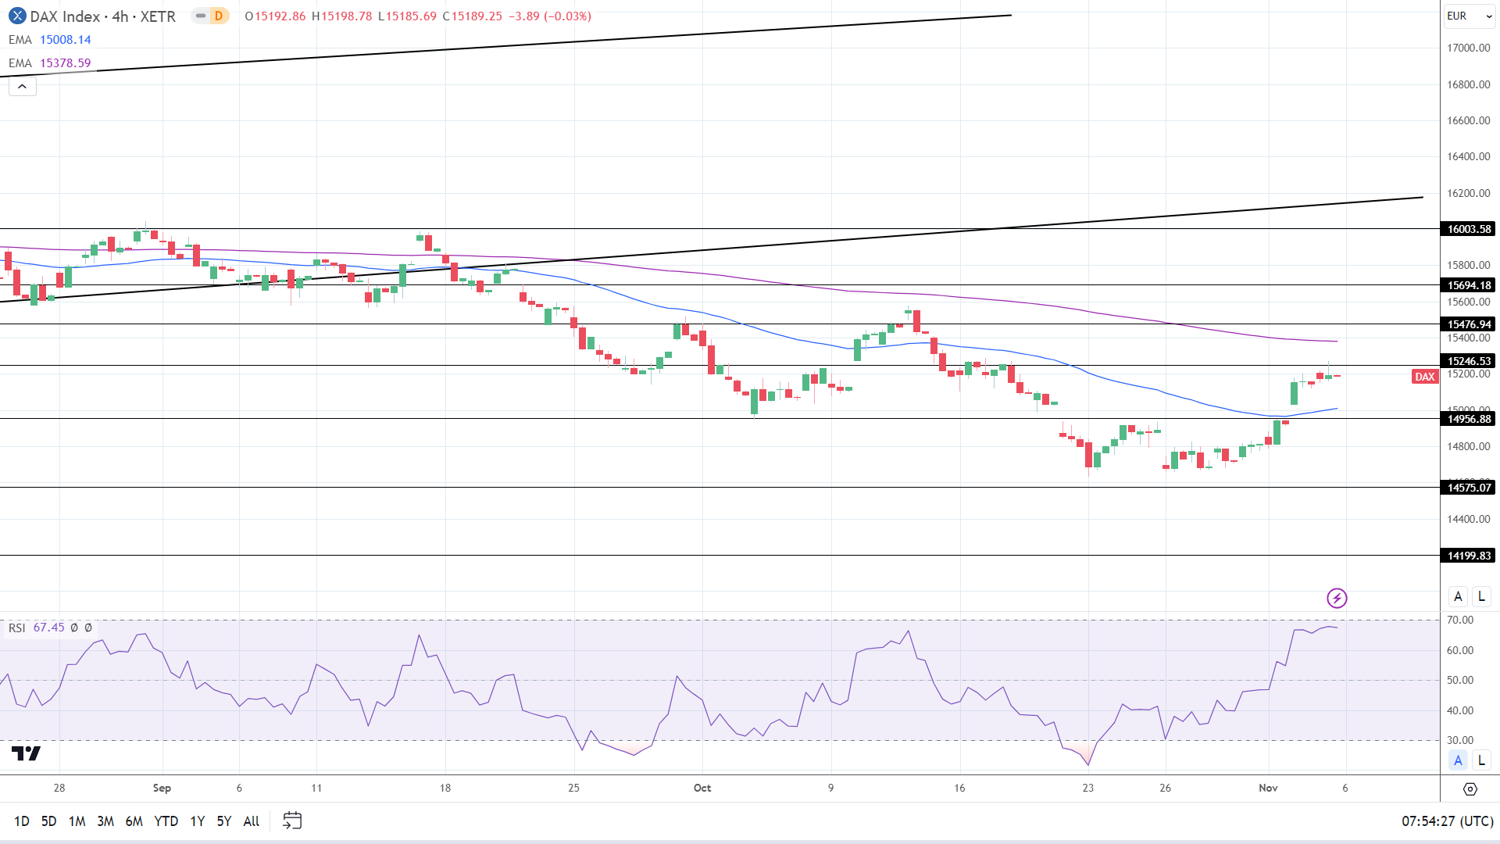This screenshot has width=1500, height=844.
Task: Select the 1Y time range
Action: tap(198, 821)
